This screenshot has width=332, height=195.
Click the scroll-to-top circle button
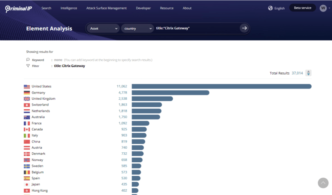[323, 183]
